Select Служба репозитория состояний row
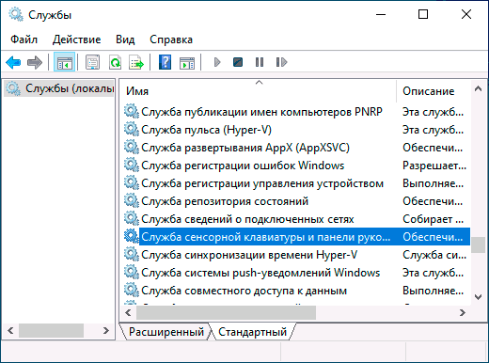489x363 pixels. (225, 201)
